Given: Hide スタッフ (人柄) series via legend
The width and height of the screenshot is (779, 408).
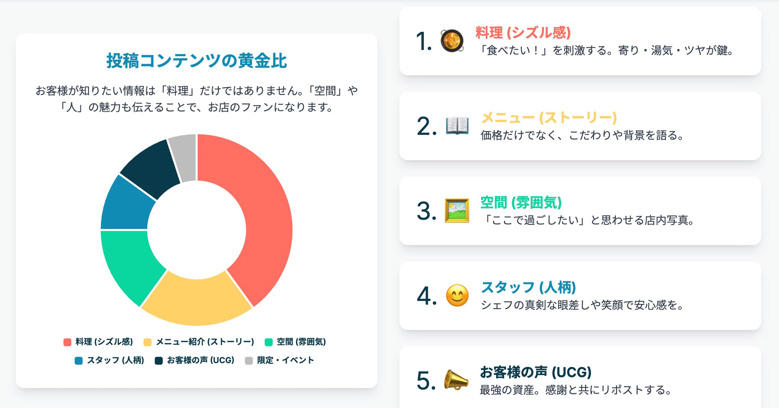Looking at the screenshot, I should click(x=109, y=360).
